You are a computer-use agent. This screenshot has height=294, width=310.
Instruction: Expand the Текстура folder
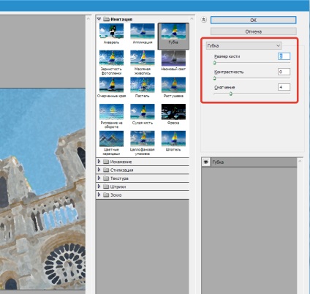99,178
